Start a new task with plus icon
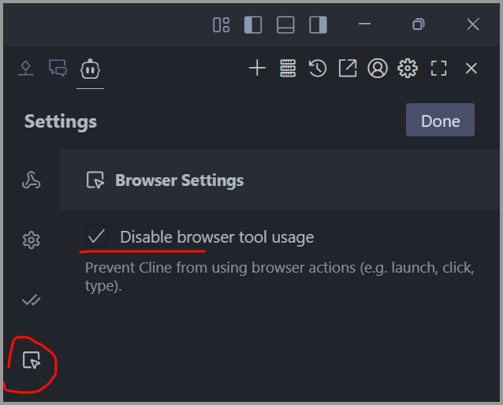Viewport: 503px width, 405px height. pos(257,69)
